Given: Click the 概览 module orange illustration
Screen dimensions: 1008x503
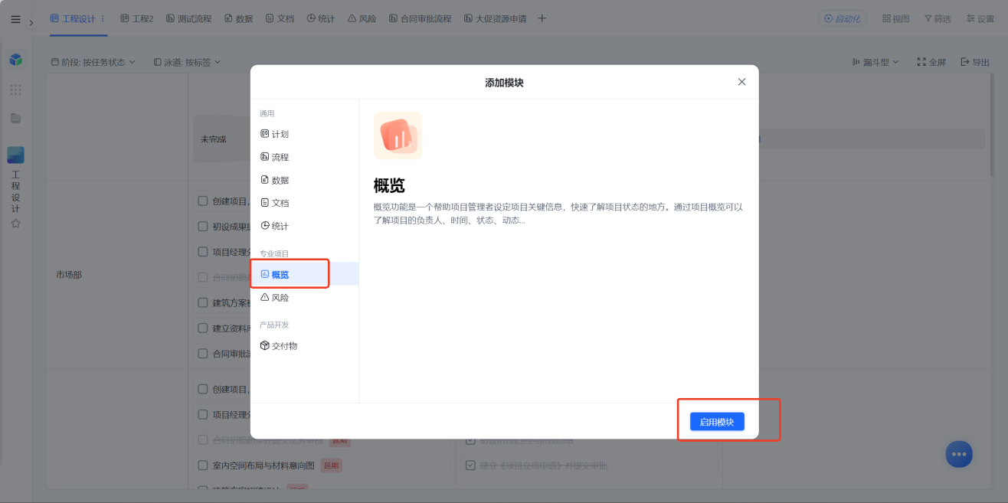Looking at the screenshot, I should click(x=398, y=136).
